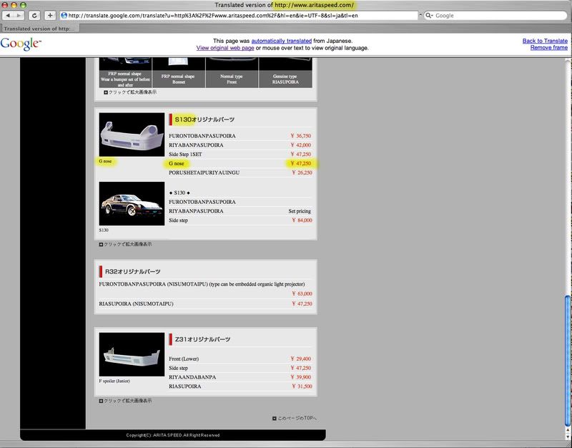Image resolution: width=572 pixels, height=448 pixels.
Task: Click 'View original web page' link
Action: click(x=225, y=48)
